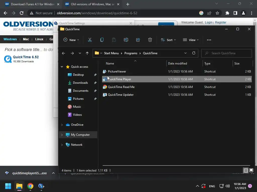Open Linux category on OldVersion site
The image size is (257, 192).
pos(39,39)
